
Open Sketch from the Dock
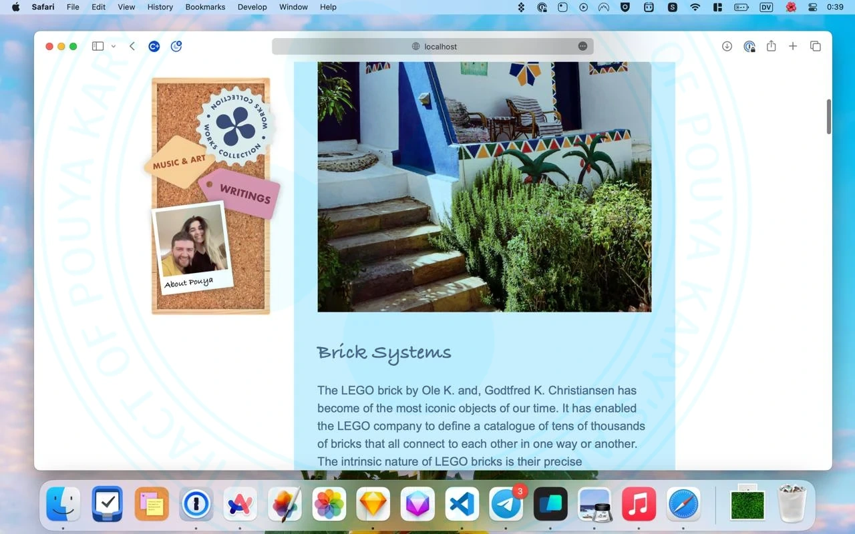(x=373, y=504)
